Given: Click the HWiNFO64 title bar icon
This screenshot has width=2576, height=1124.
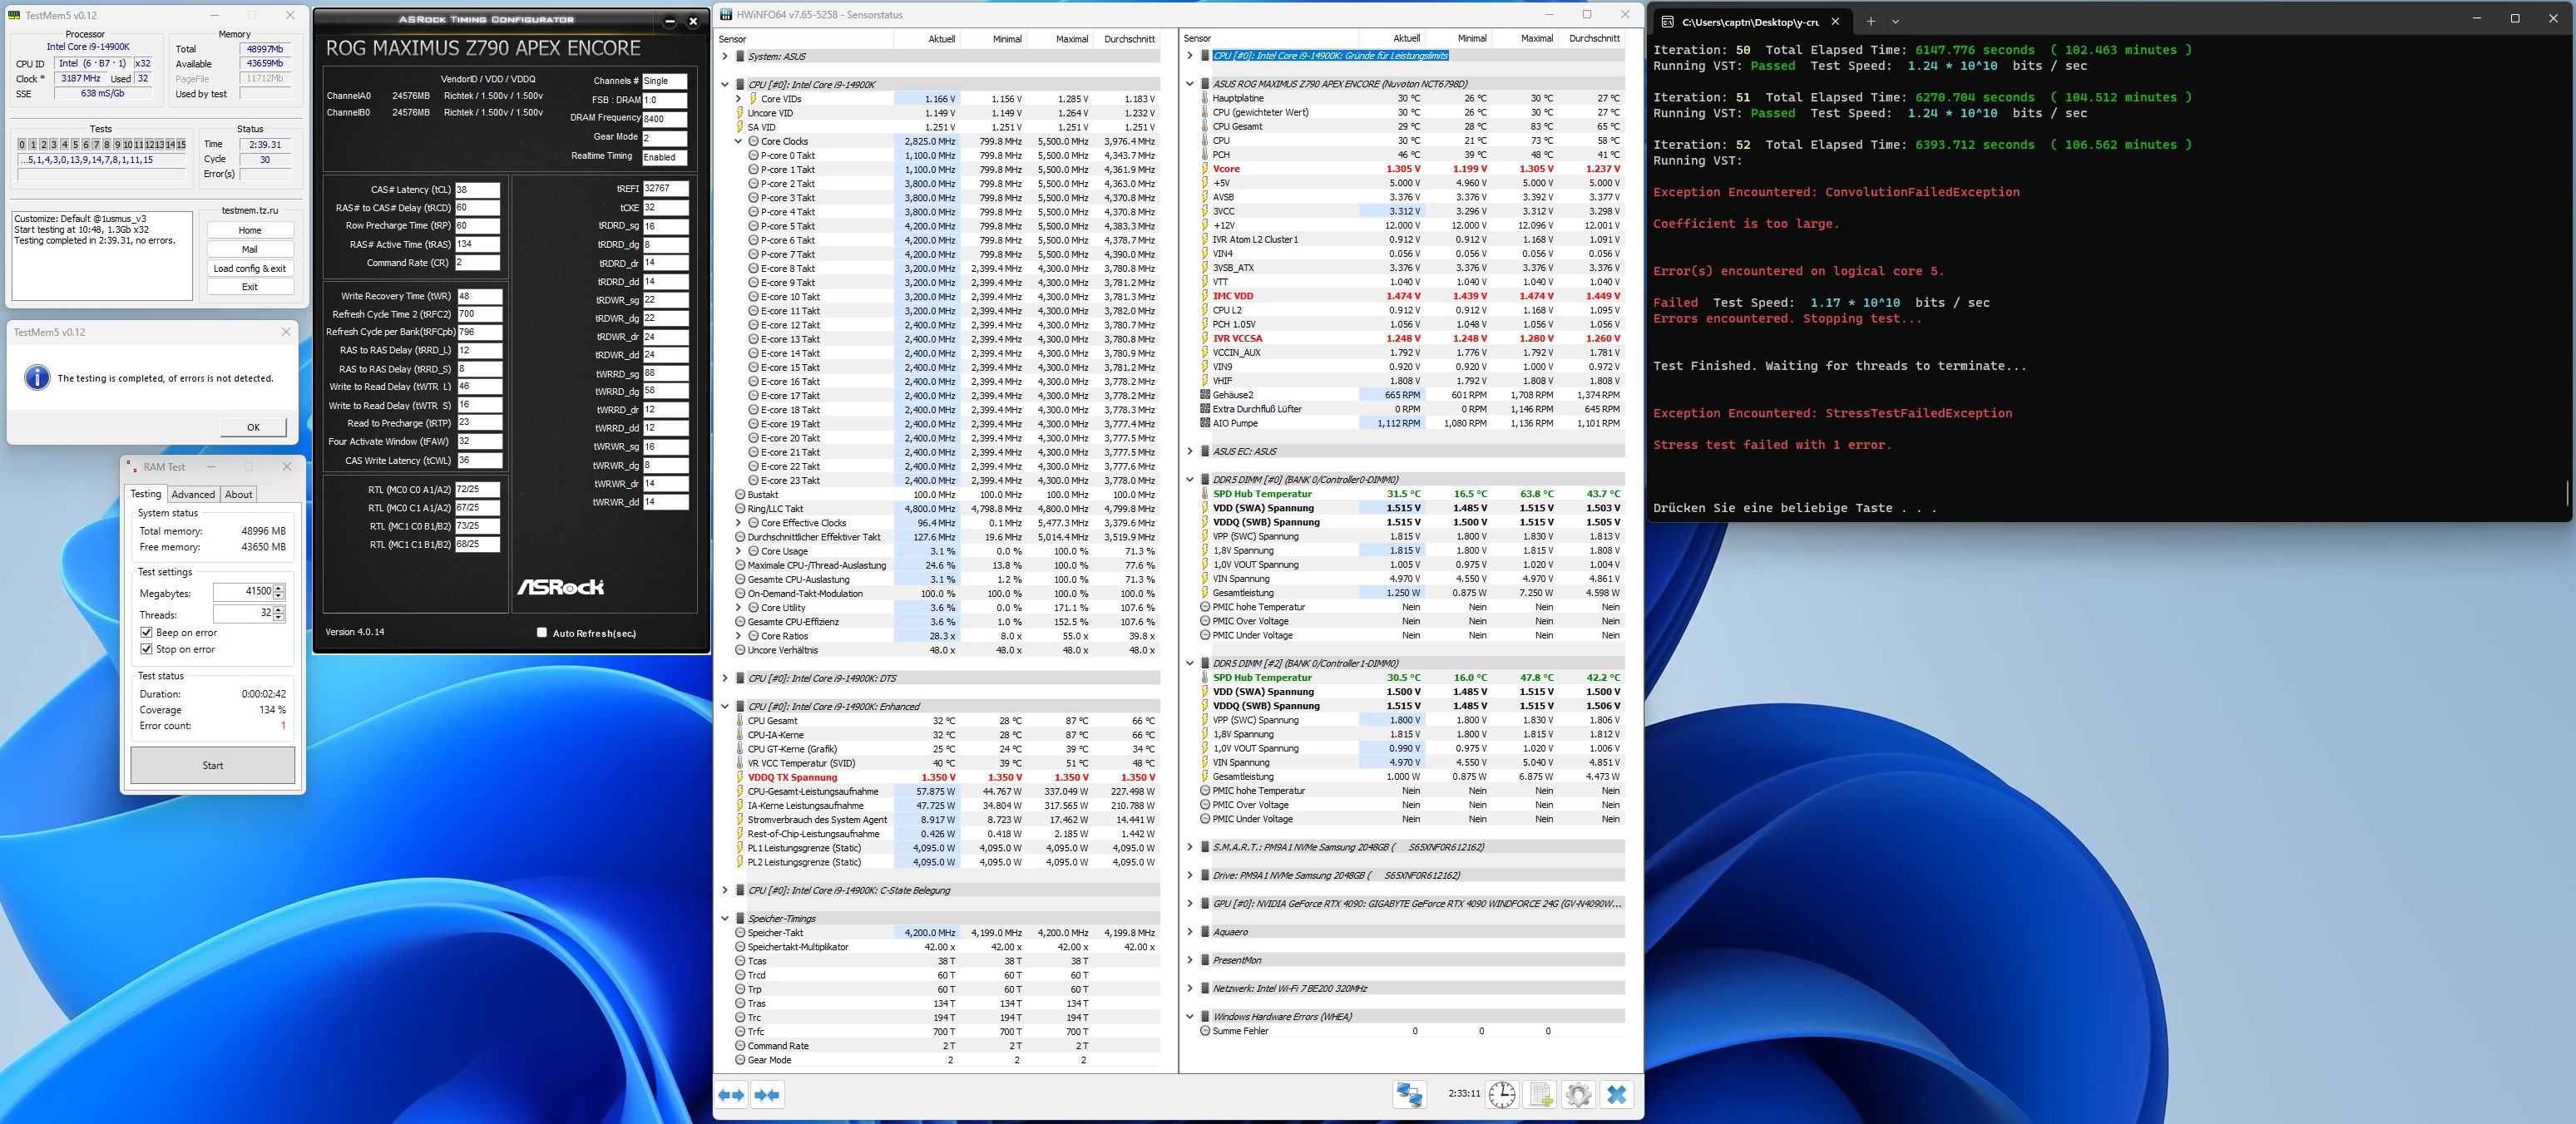Looking at the screenshot, I should (x=727, y=15).
